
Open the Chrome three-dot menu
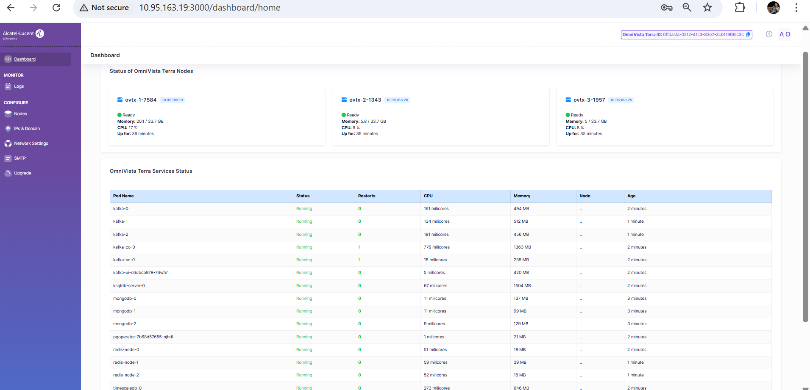[x=796, y=8]
